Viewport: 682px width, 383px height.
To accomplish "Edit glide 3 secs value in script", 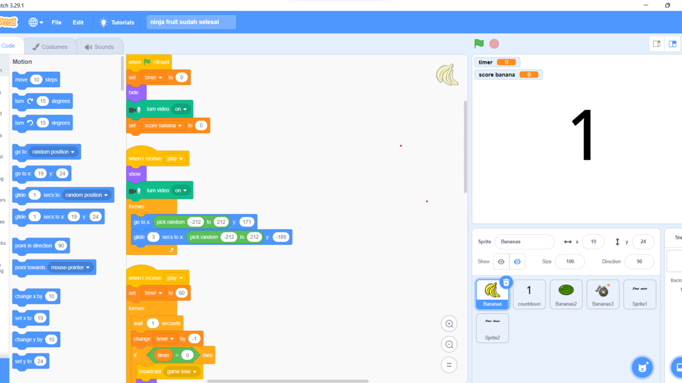I will click(x=153, y=237).
